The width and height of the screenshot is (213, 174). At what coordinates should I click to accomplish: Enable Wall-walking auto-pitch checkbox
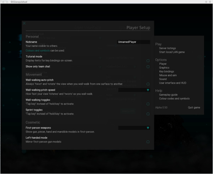point(148,84)
